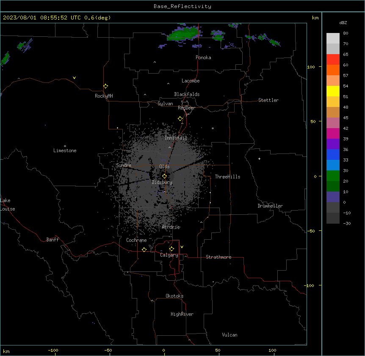Click the large green radar echo near Ponoka
The width and height of the screenshot is (365, 356).
coord(184,34)
